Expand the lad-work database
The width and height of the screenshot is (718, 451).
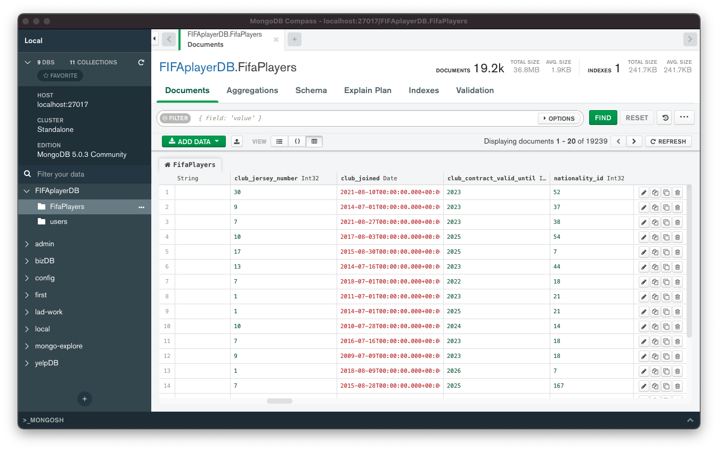click(x=27, y=312)
